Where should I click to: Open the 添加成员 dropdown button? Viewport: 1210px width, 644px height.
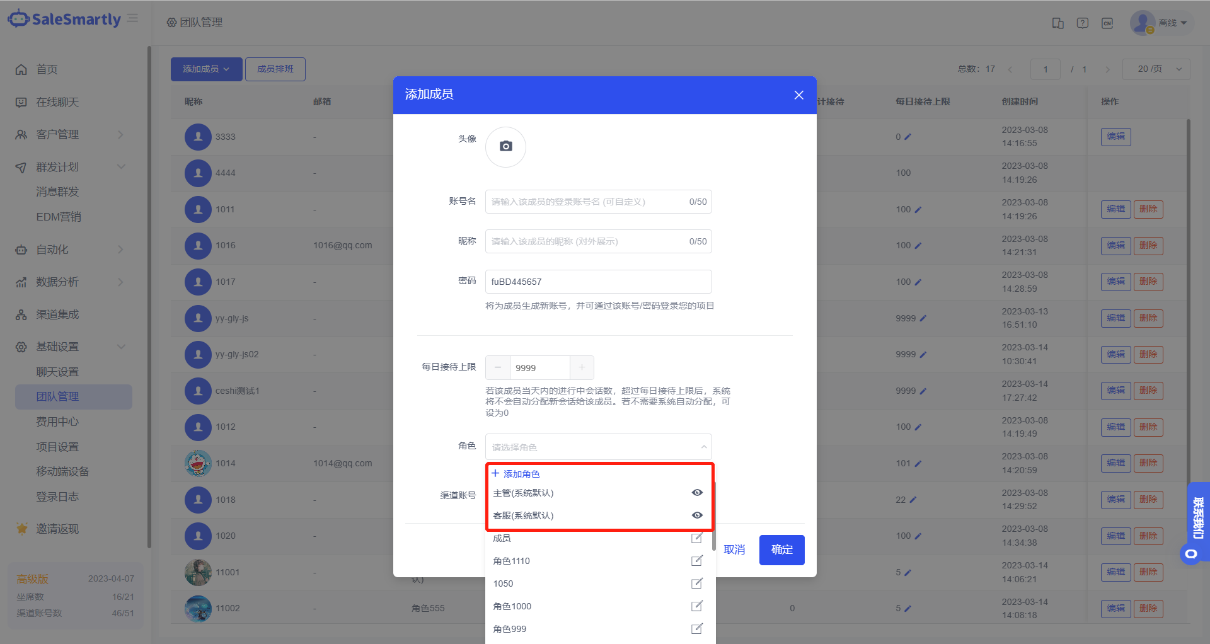[x=206, y=69]
